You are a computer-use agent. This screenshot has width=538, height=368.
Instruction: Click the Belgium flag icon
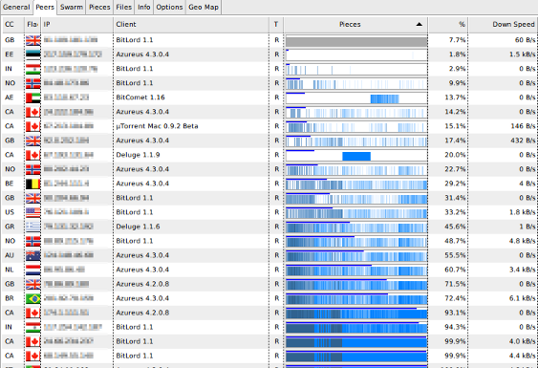pos(32,184)
